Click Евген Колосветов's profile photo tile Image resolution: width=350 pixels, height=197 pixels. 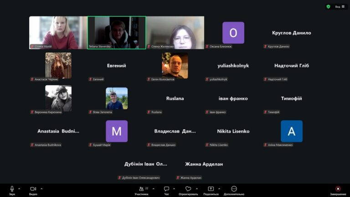pos(175,65)
